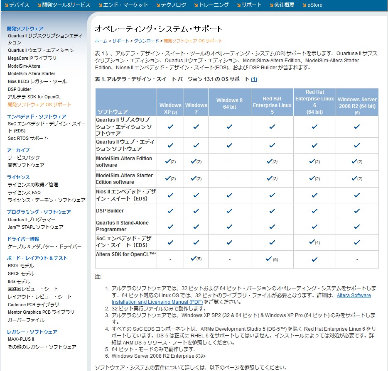Open その他のレガシー・ソフトウェア sidebar link
This screenshot has height=371, width=388.
42,347
